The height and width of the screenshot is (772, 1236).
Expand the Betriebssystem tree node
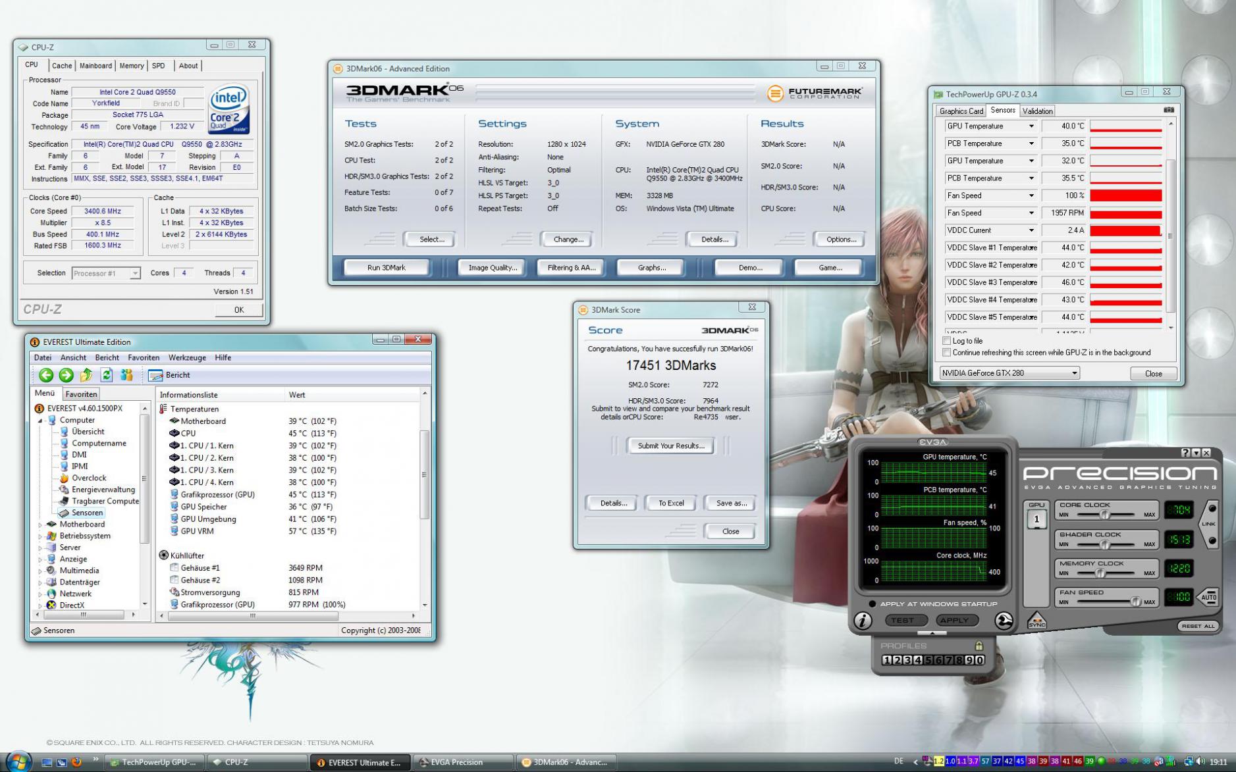40,536
